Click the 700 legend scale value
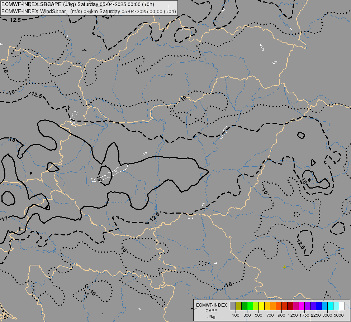The width and height of the screenshot is (351, 322). point(270,315)
